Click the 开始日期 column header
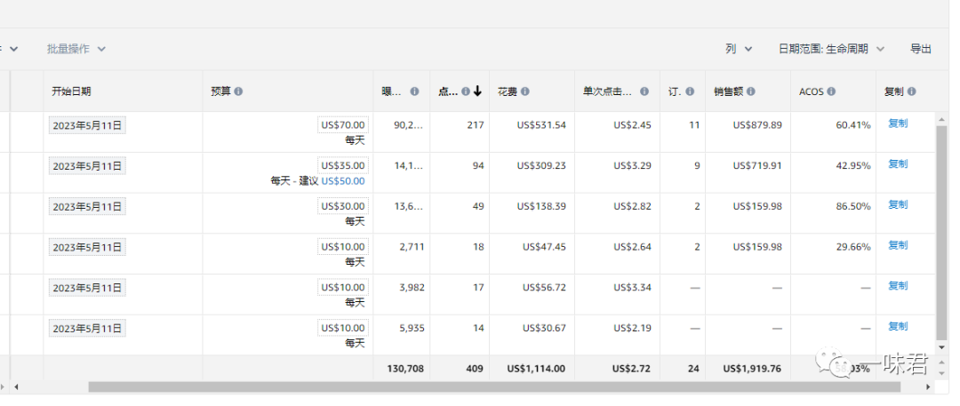 click(71, 92)
